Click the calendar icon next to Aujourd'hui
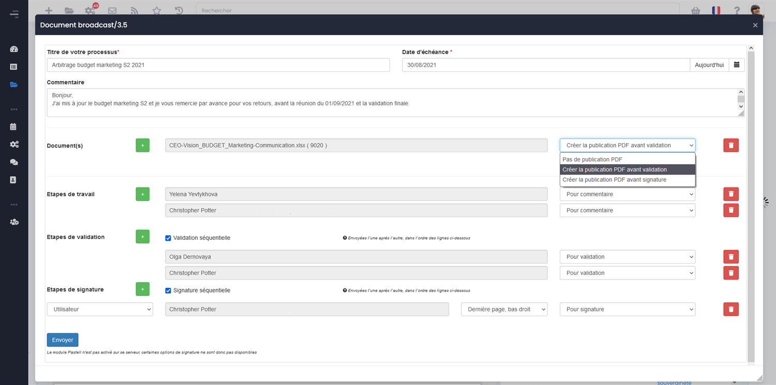Screen dimensions: 776x385 click(736, 65)
